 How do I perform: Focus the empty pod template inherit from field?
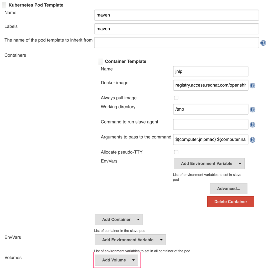click(176, 43)
